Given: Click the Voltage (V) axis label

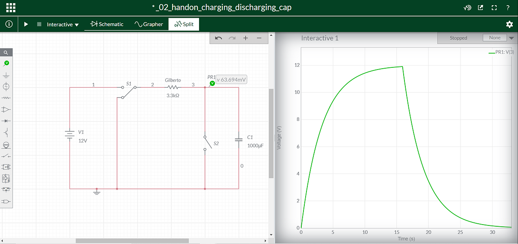Looking at the screenshot, I should click(279, 138).
